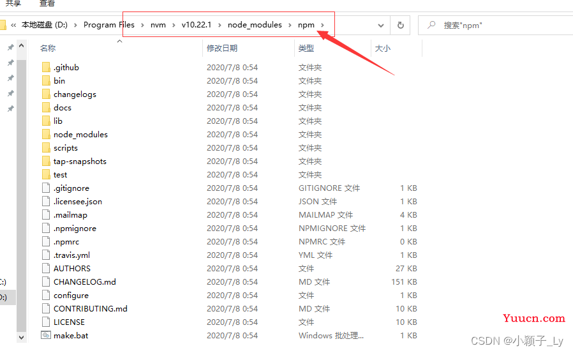The width and height of the screenshot is (573, 353).
Task: Click the node_modules folder icon in list
Action: (46, 135)
